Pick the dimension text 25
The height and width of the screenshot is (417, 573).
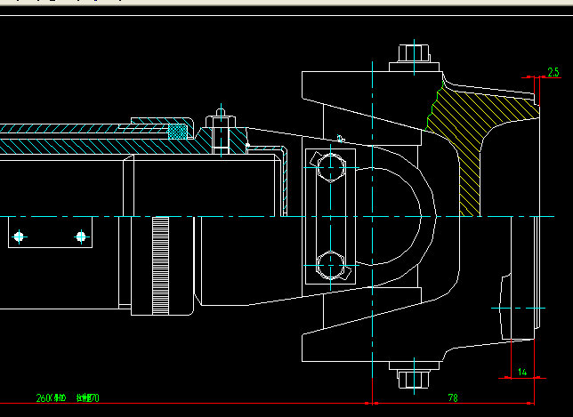pos(553,72)
